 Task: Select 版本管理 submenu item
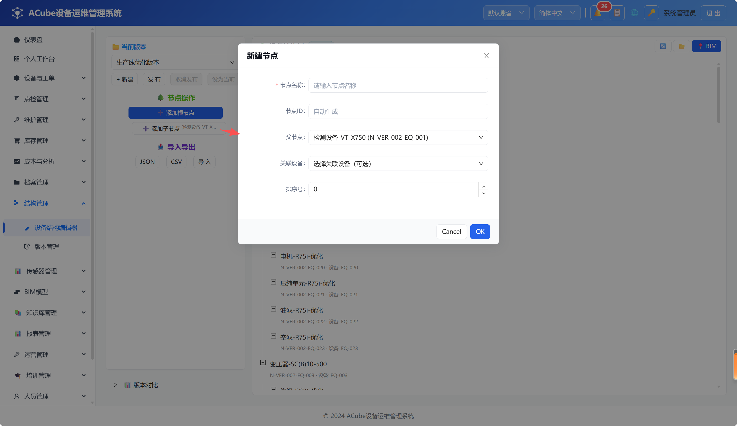47,247
